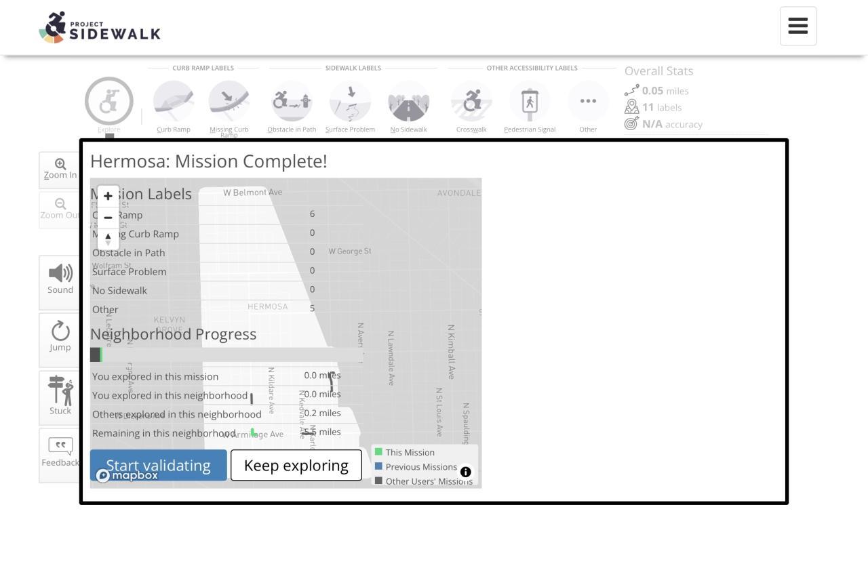Click the green This Mission legend swatch
868x566 pixels.
379,451
